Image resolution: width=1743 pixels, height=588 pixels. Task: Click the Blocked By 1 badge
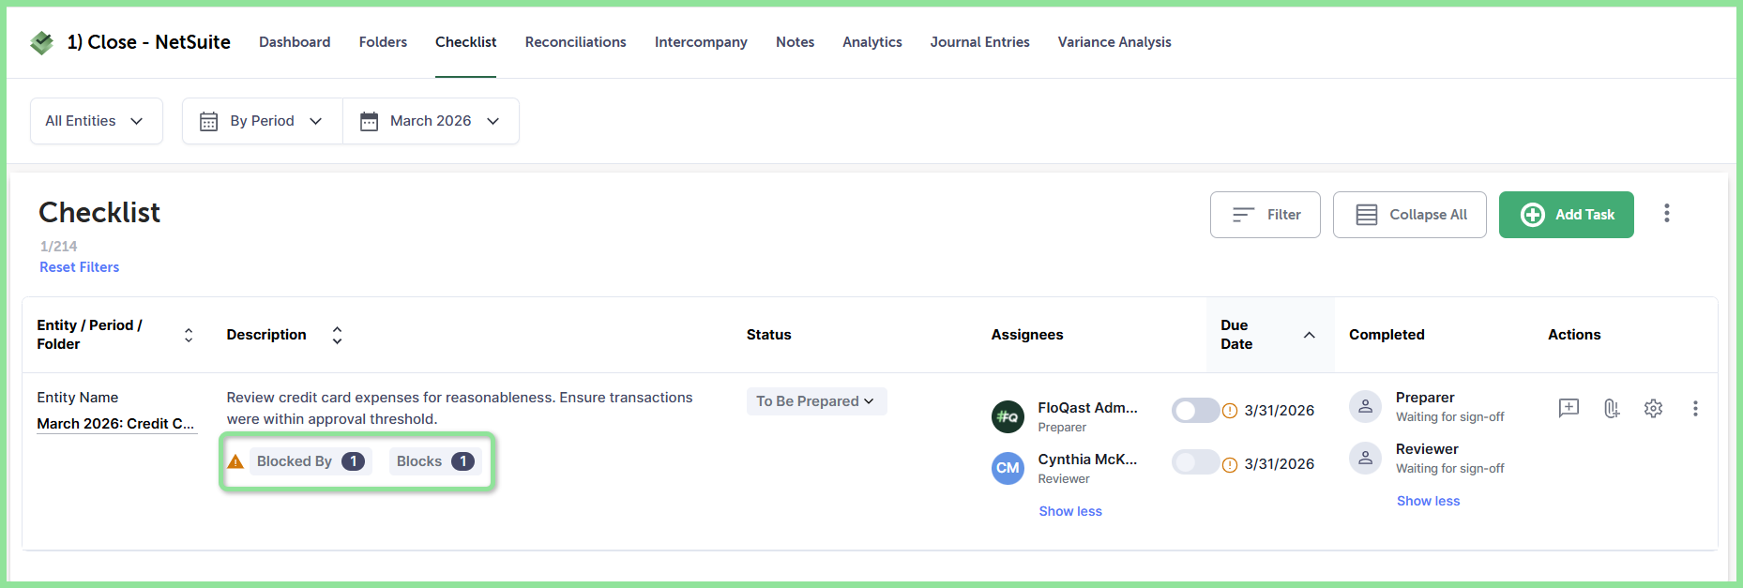point(311,461)
